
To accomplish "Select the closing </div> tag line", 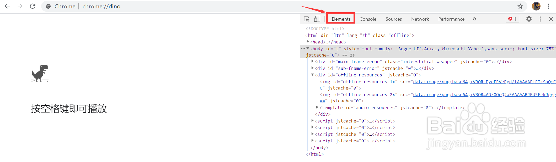I will 323,114.
